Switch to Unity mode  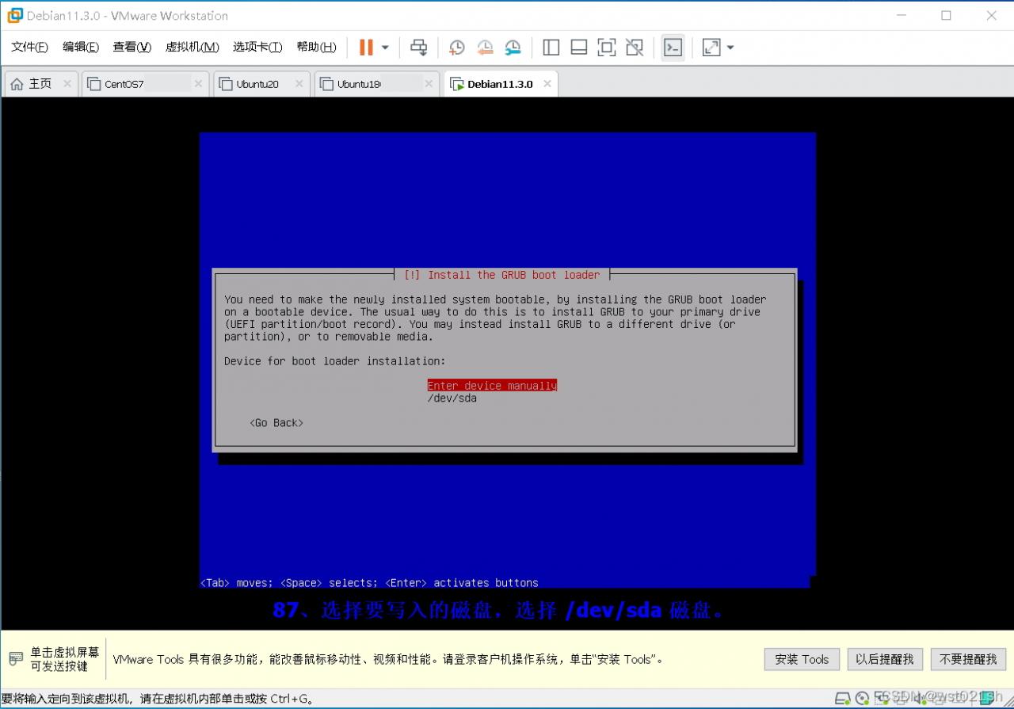(635, 48)
